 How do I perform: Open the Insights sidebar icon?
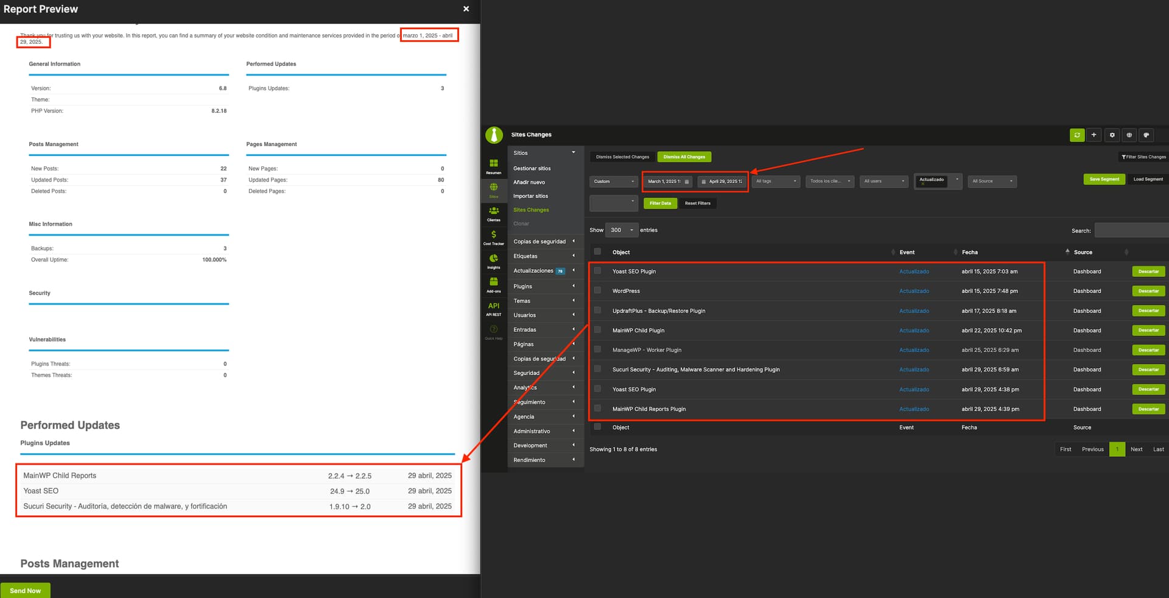tap(494, 261)
